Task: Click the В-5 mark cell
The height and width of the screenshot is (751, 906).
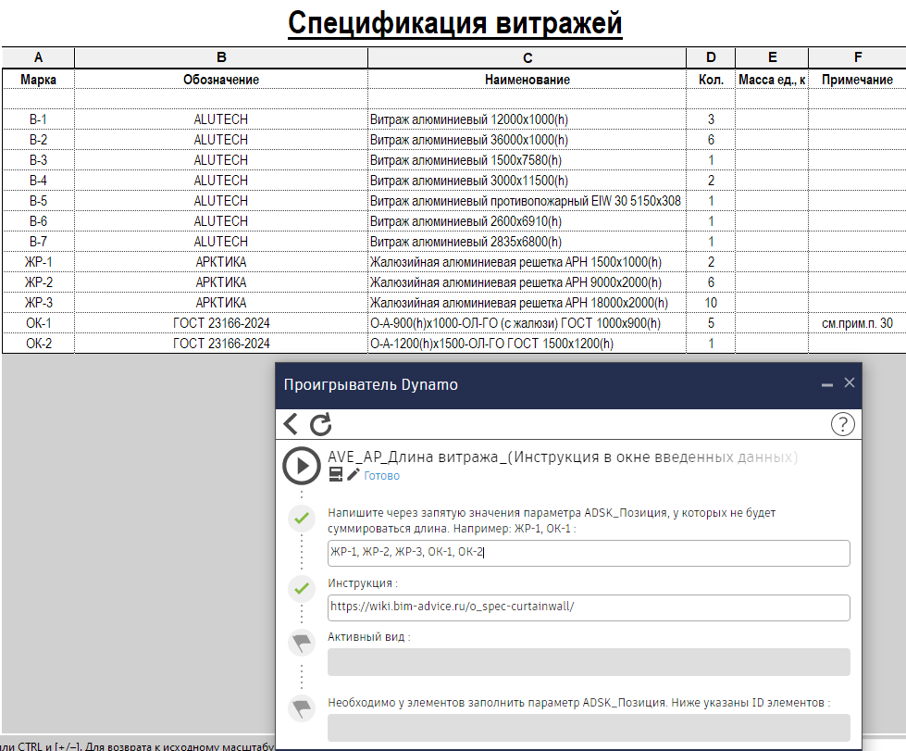Action: pyautogui.click(x=38, y=201)
